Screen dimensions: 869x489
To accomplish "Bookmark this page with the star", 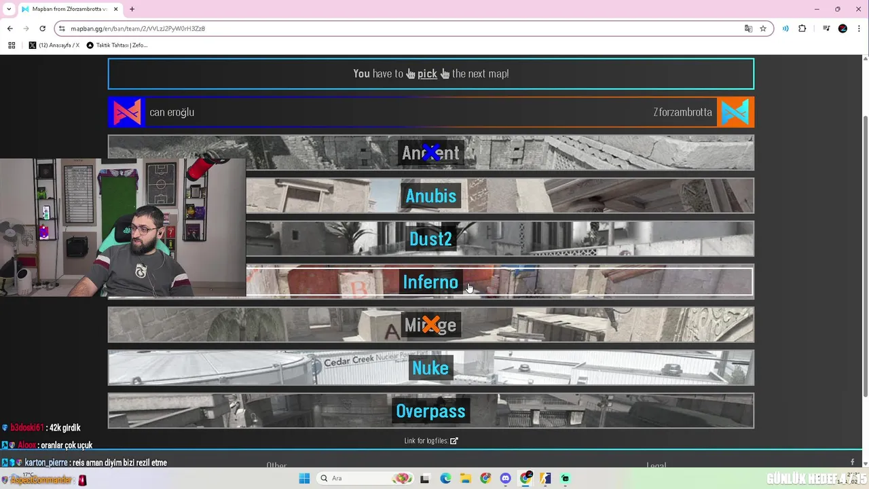I will 763,29.
